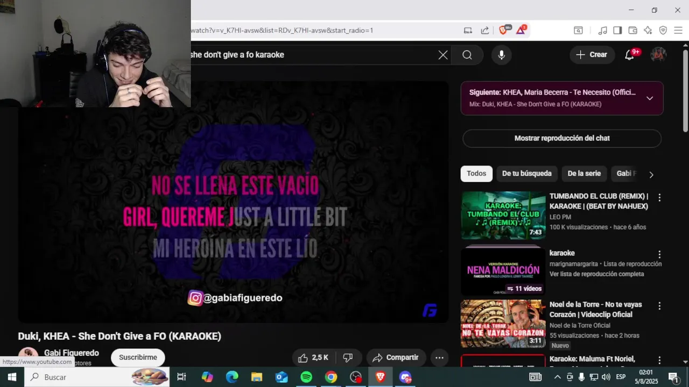
Task: Click the LEO PM channel name
Action: point(560,217)
